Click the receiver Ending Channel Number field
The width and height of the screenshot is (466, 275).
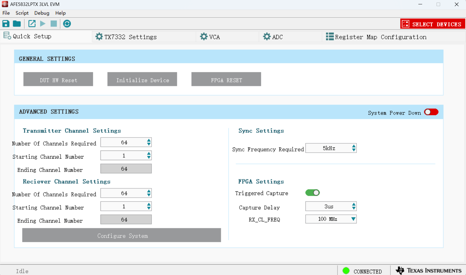pos(126,219)
